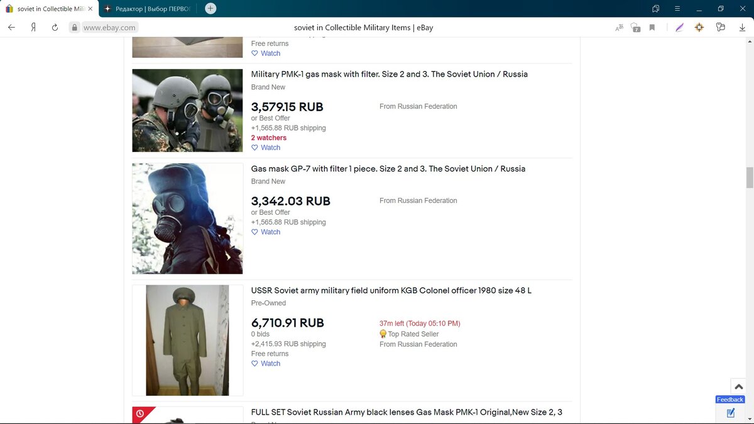Image resolution: width=754 pixels, height=424 pixels.
Task: Click Pre-Owned condition label
Action: 268,303
